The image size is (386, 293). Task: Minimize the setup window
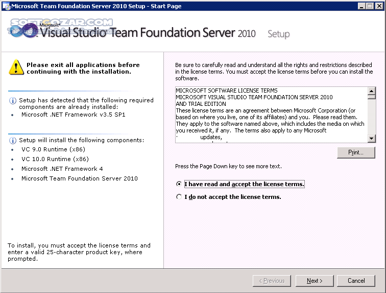click(x=361, y=6)
